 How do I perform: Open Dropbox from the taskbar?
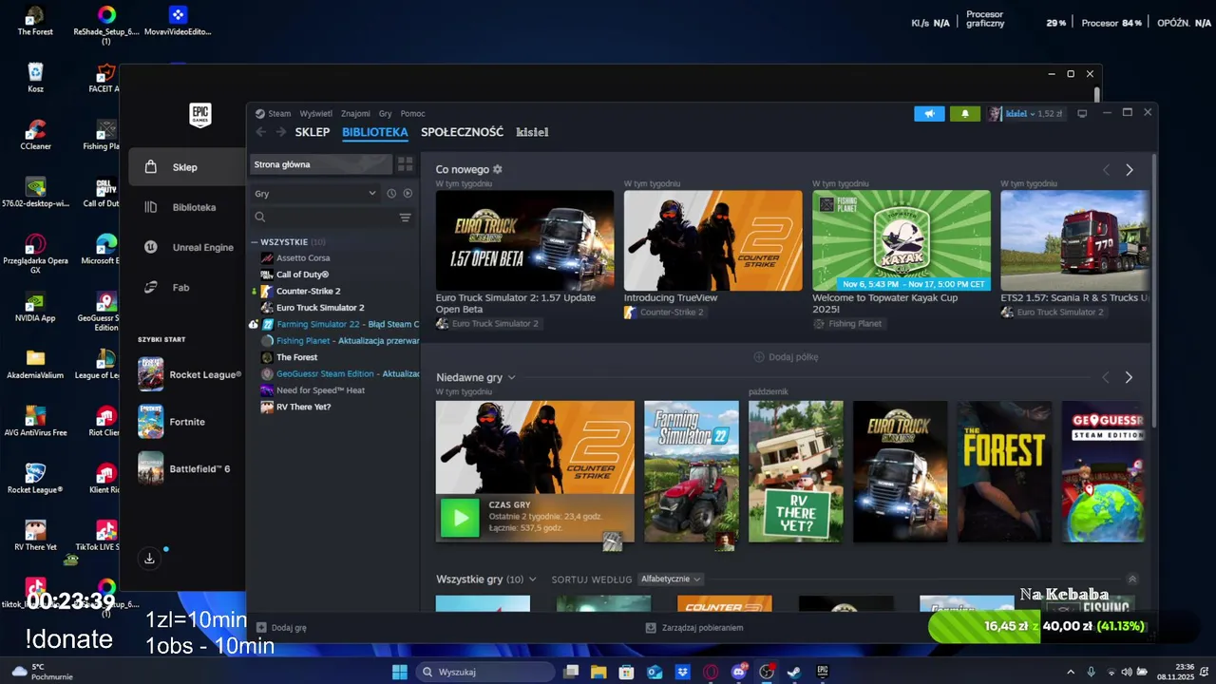(x=682, y=672)
